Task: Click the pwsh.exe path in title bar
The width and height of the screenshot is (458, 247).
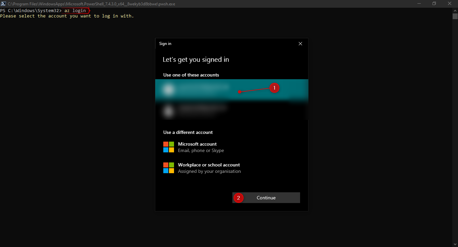Action: [91, 4]
